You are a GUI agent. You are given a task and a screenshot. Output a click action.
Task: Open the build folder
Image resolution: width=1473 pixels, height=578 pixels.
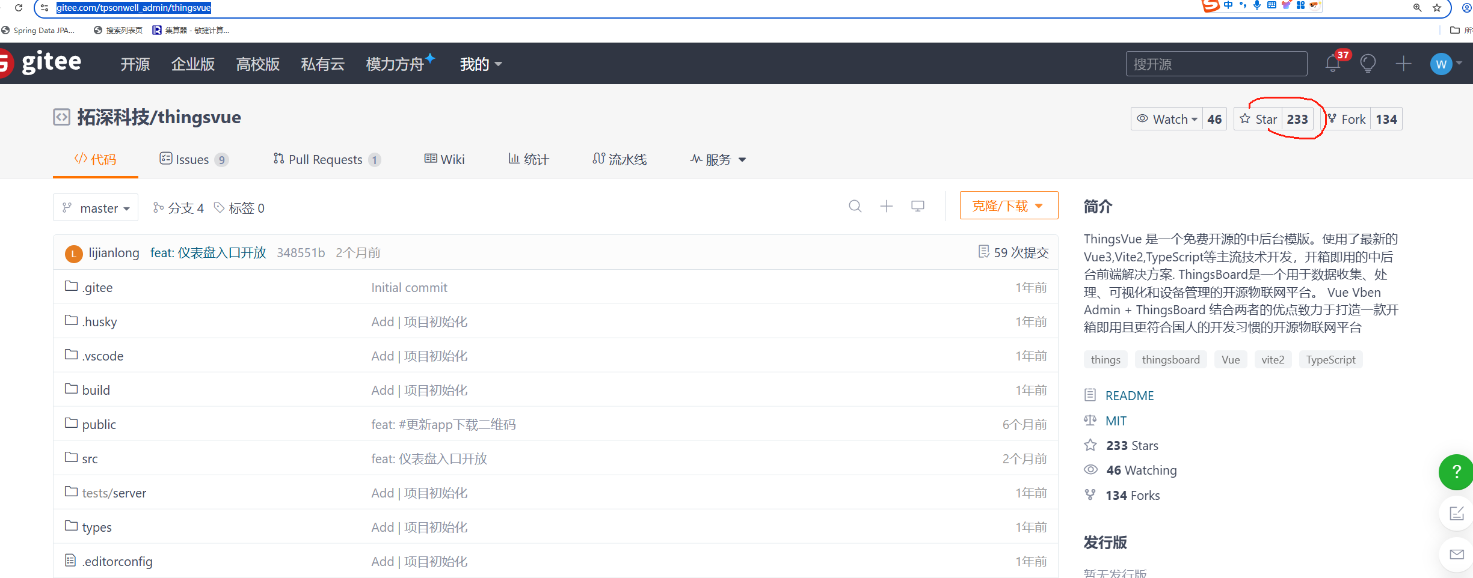(x=96, y=390)
